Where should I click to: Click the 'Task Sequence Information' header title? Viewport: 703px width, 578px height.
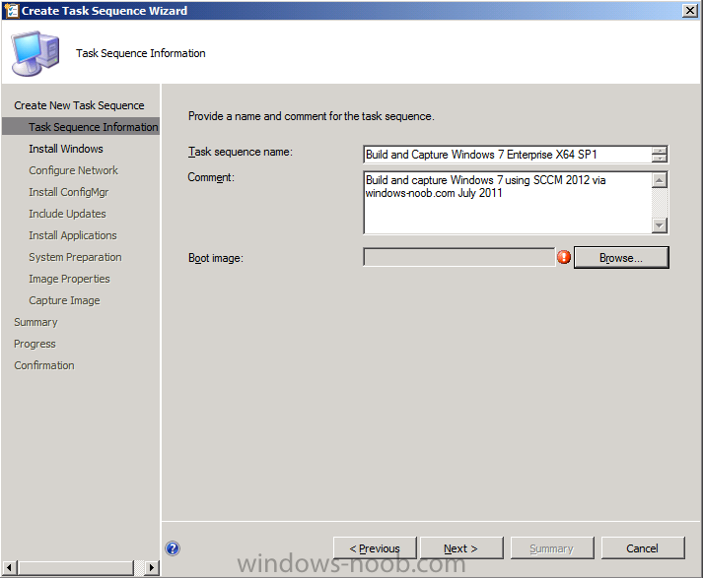[141, 53]
